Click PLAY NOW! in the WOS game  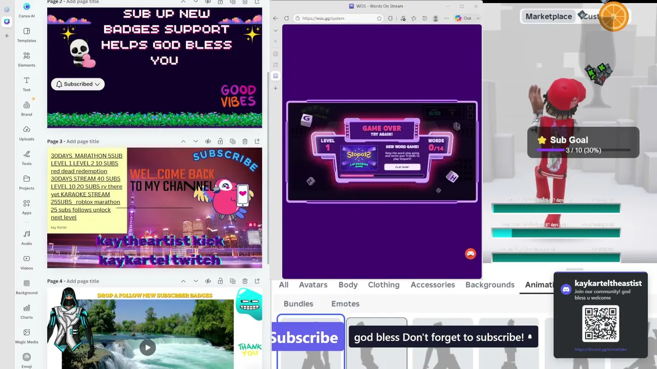point(402,167)
